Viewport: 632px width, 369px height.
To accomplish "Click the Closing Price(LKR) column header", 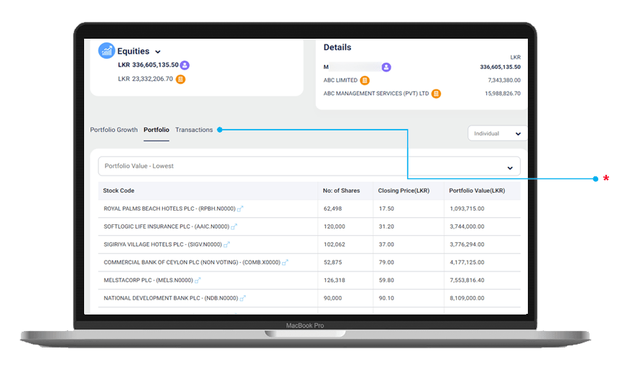I will click(404, 191).
